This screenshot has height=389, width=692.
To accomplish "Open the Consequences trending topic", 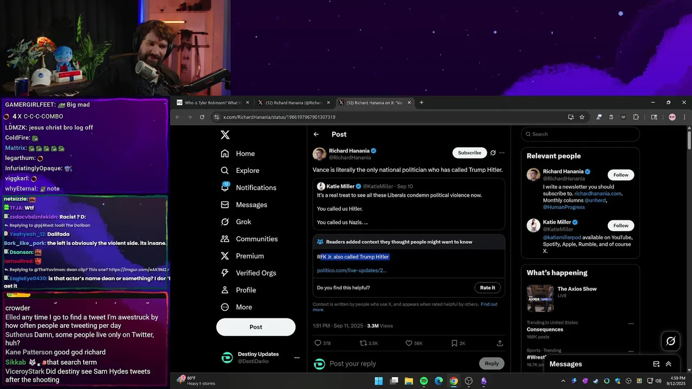I will [545, 330].
